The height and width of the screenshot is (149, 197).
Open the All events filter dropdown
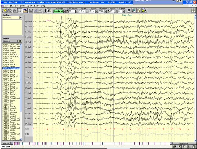tap(10, 41)
